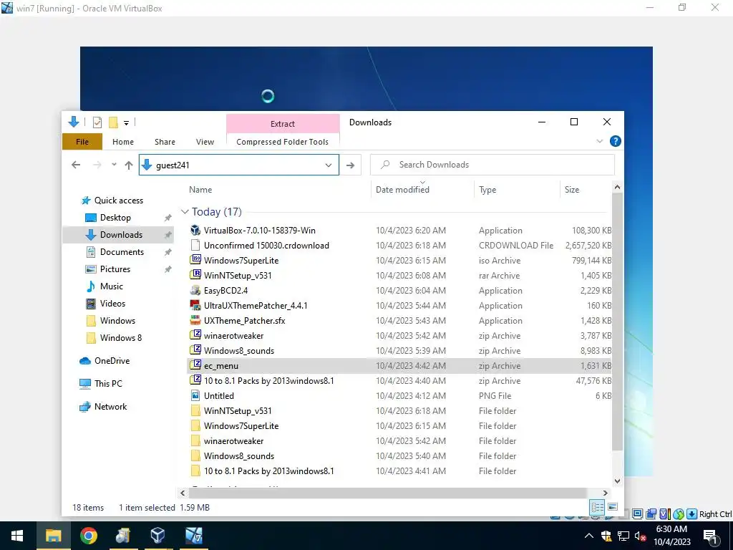
Task: Open Desktop in Quick access
Action: pyautogui.click(x=115, y=218)
